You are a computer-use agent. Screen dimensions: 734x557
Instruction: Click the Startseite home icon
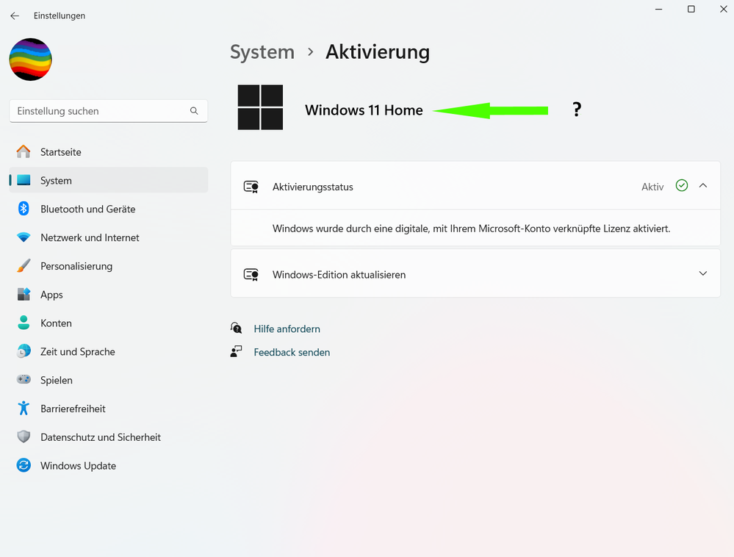(x=24, y=152)
